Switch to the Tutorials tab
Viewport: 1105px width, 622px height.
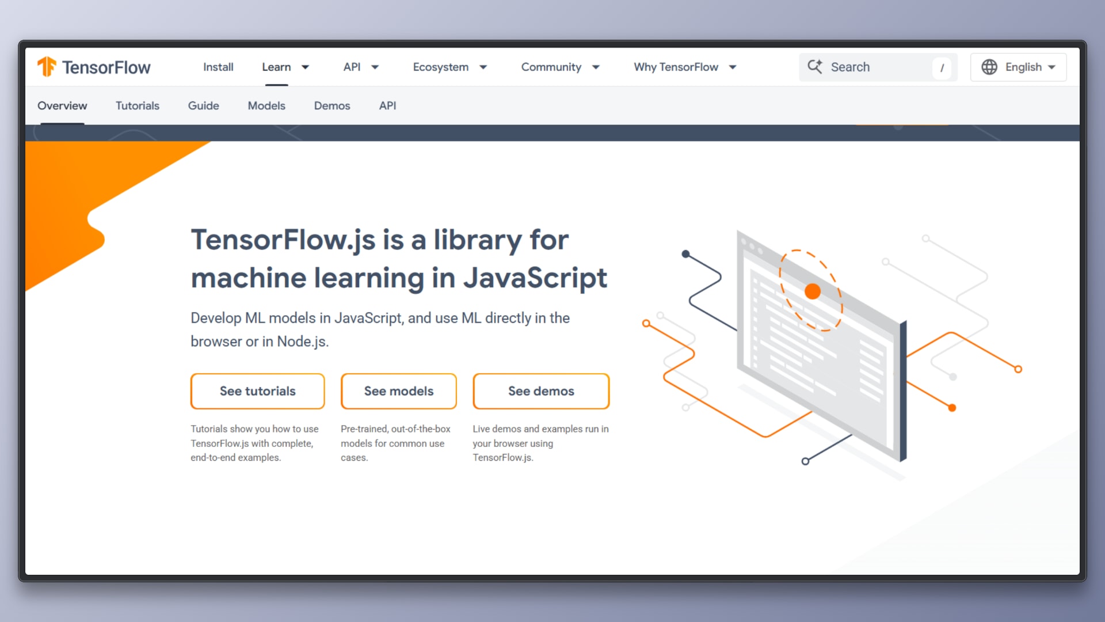(x=137, y=106)
